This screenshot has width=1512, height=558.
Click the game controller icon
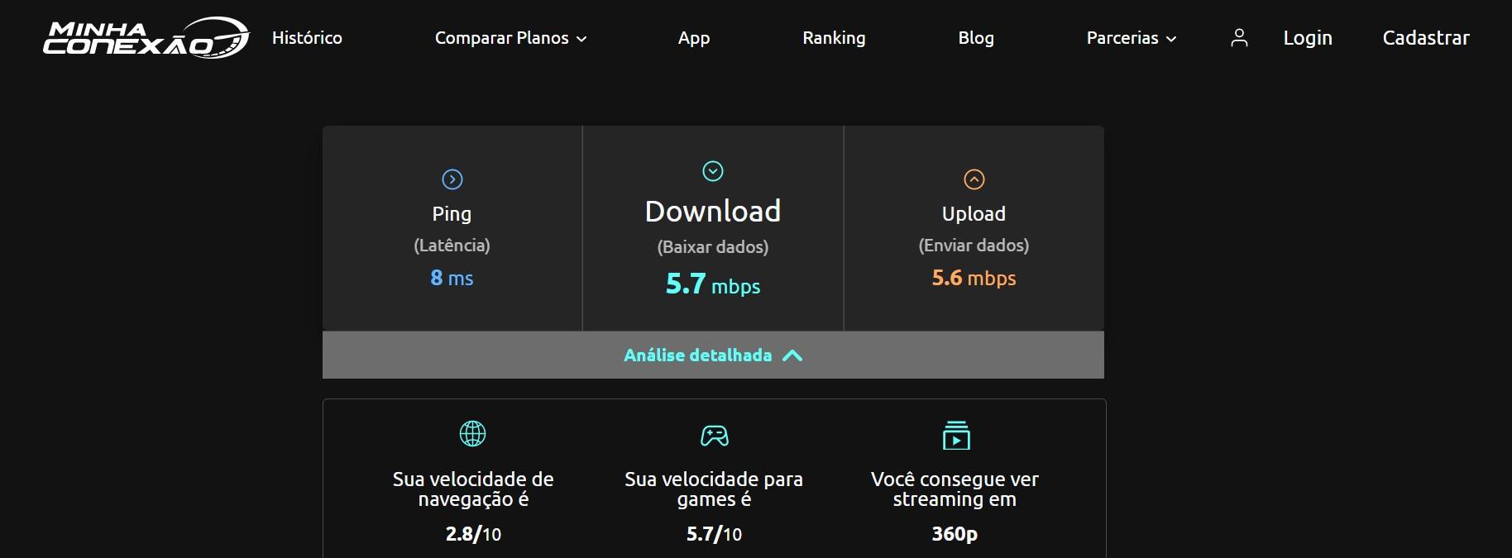pyautogui.click(x=715, y=436)
